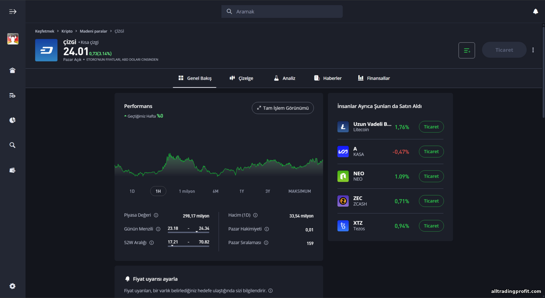Open settings gear icon in sidebar
The width and height of the screenshot is (545, 298).
12,286
